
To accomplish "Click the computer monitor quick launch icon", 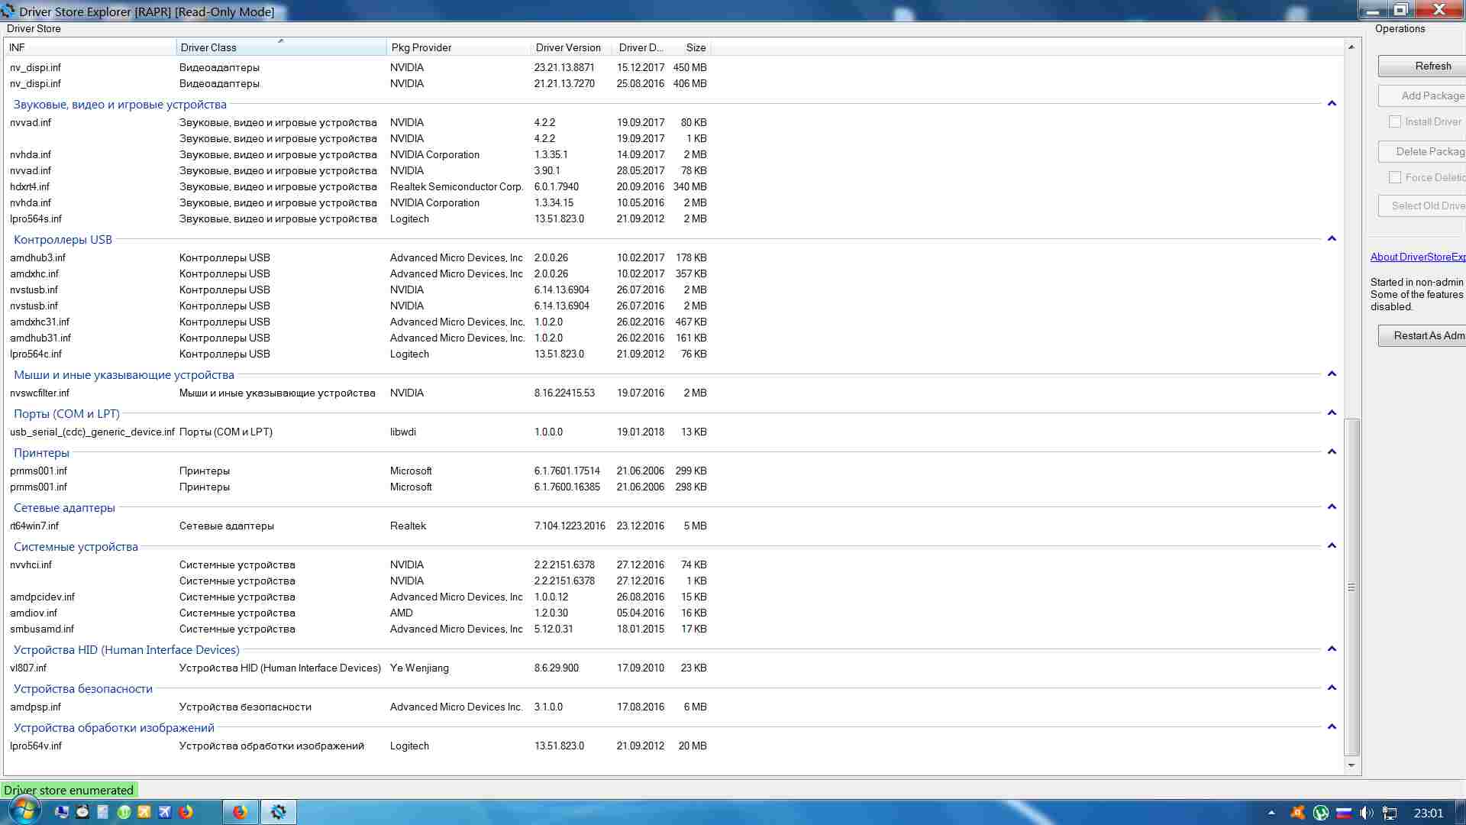I will 63,812.
